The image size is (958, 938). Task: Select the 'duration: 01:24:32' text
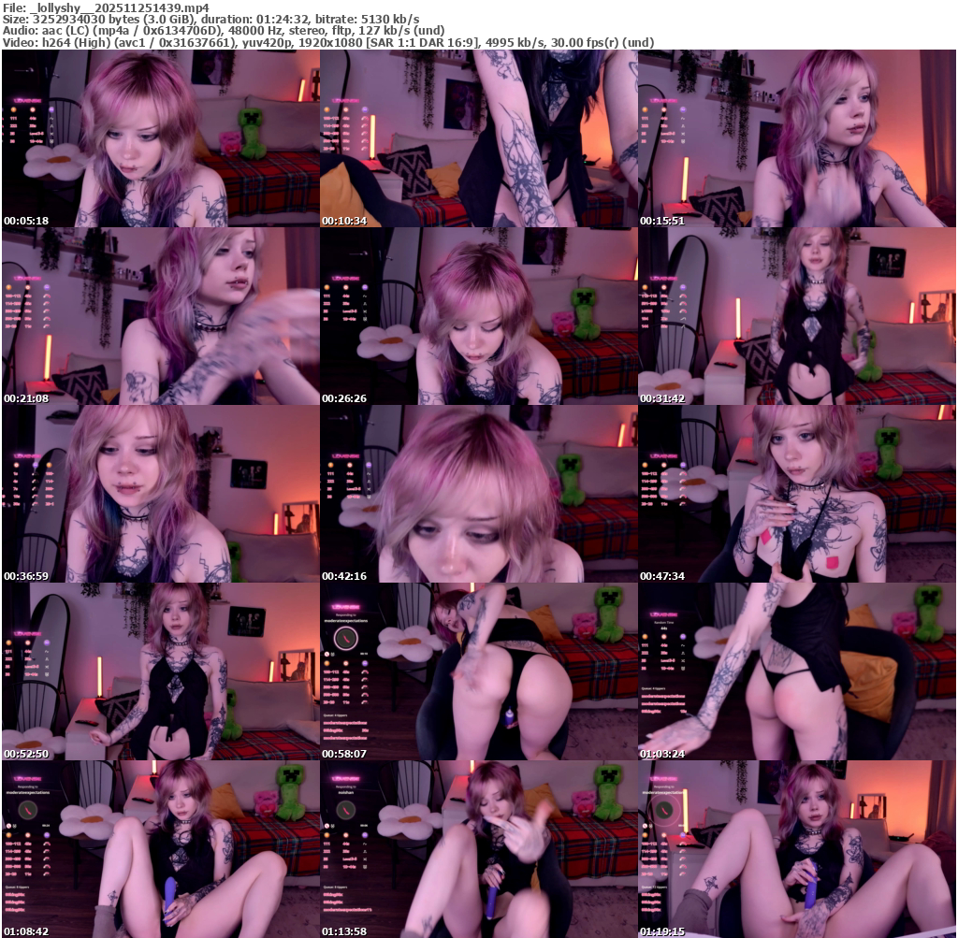(x=254, y=19)
